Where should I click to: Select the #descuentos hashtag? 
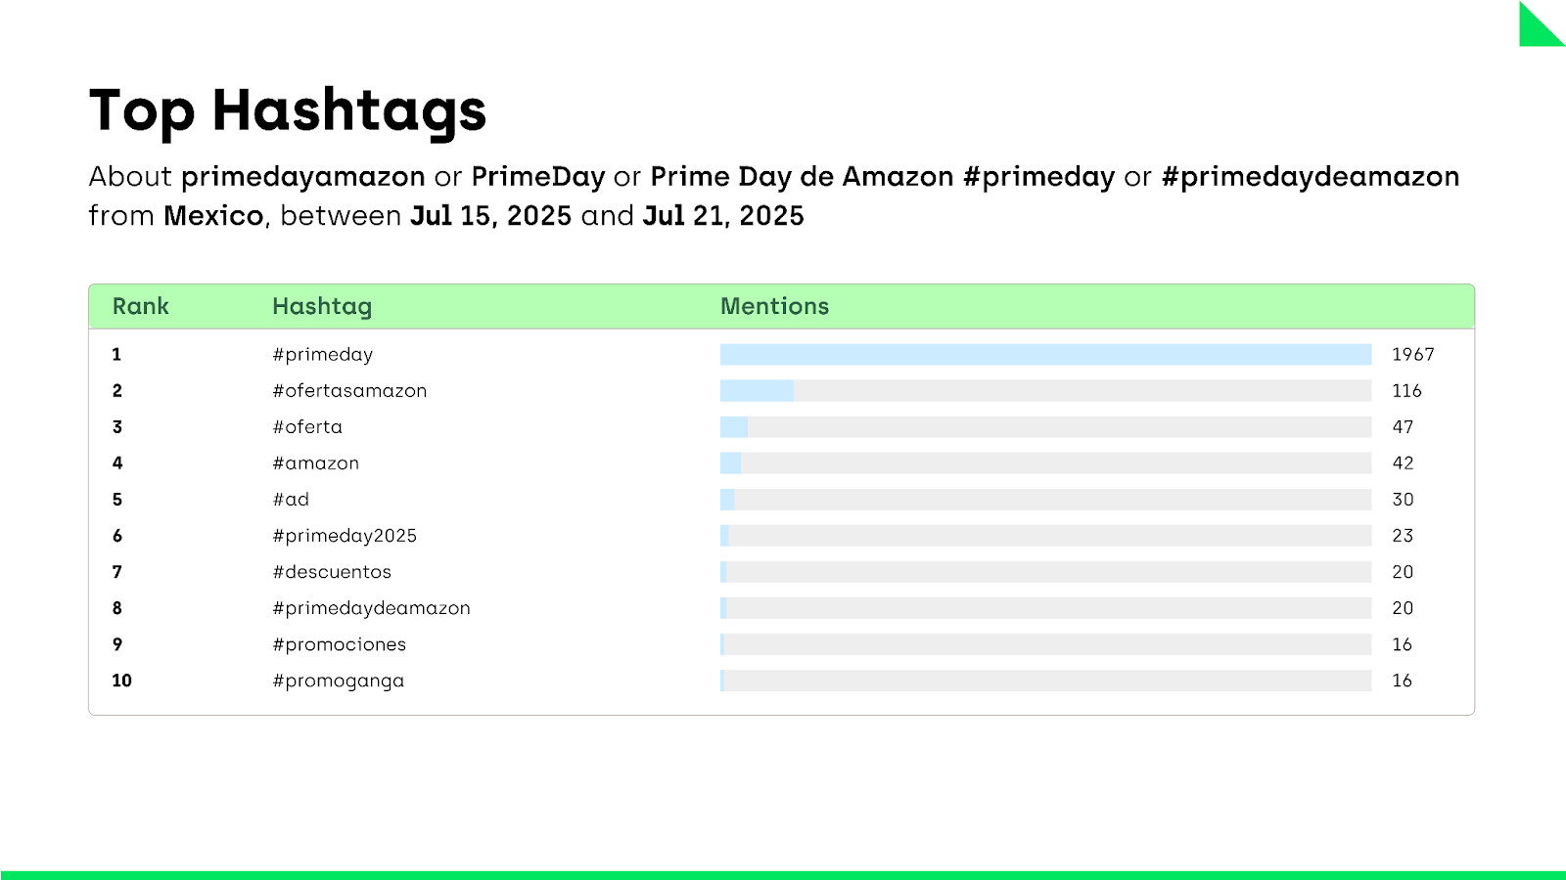pos(332,572)
